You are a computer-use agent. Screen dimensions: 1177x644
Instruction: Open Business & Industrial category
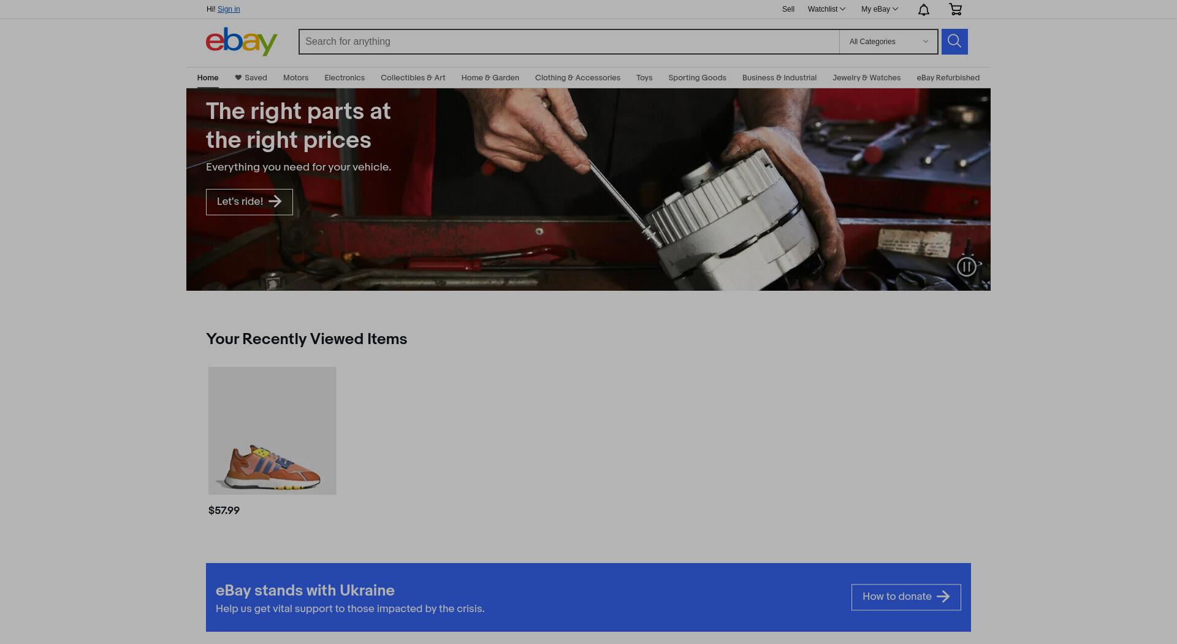pos(779,78)
